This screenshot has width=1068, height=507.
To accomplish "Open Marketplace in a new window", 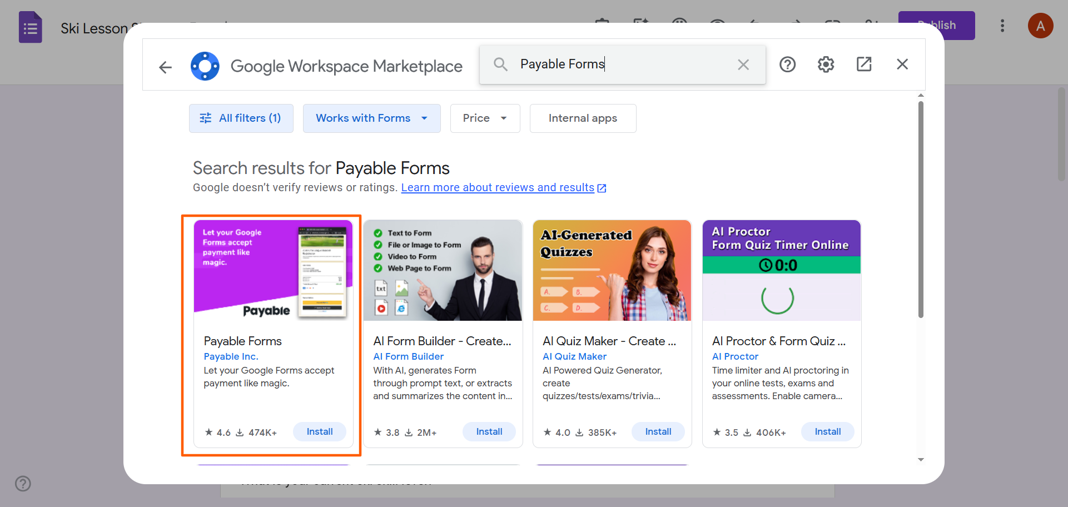I will coord(863,64).
